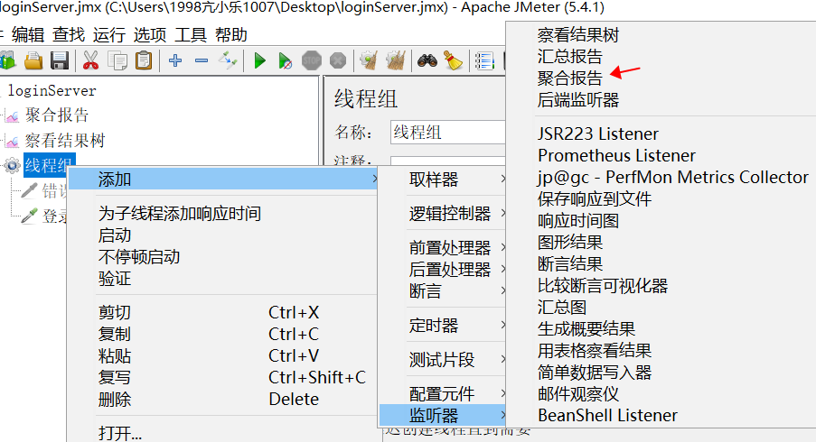This screenshot has width=816, height=442.
Task: Click the pipette icon of 登录 sampler node
Action: pyautogui.click(x=29, y=216)
